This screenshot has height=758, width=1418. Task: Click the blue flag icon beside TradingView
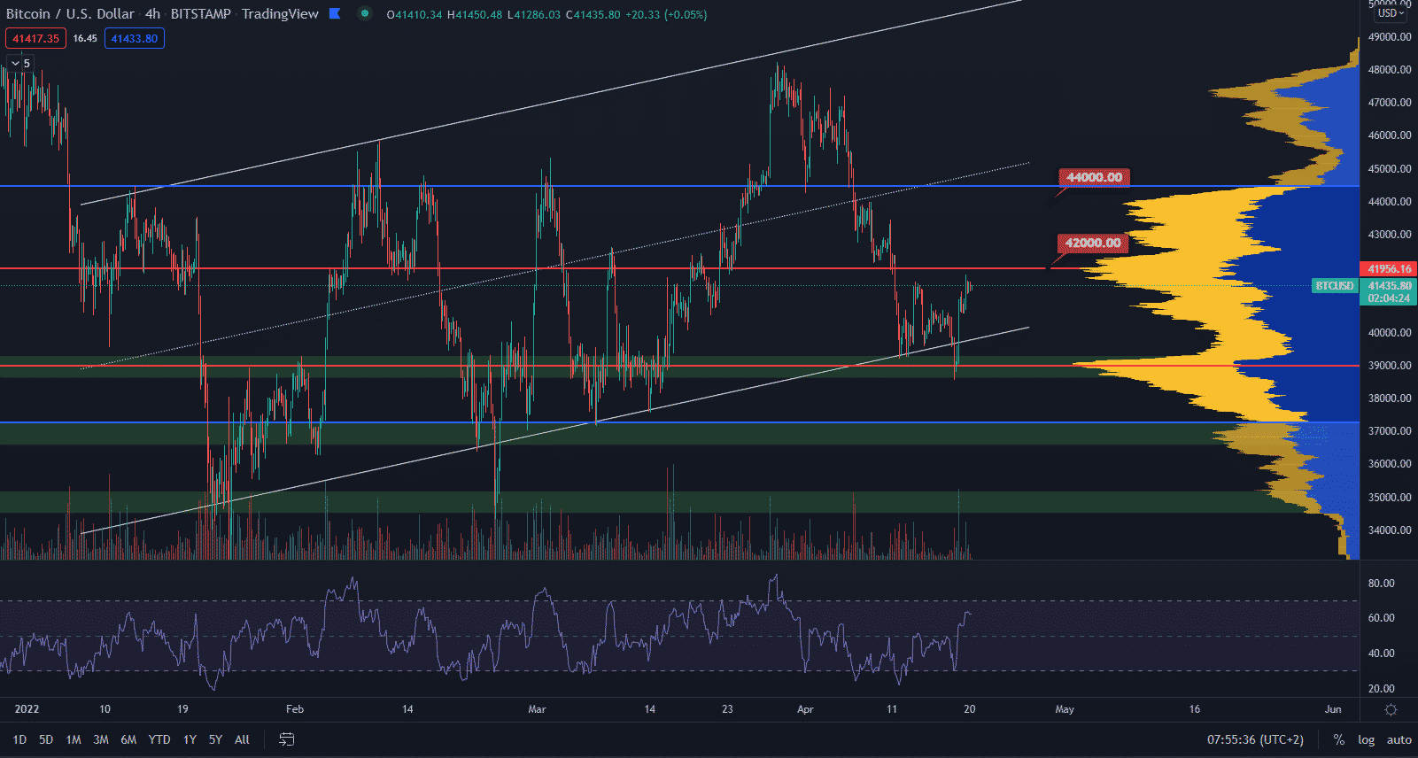[335, 13]
